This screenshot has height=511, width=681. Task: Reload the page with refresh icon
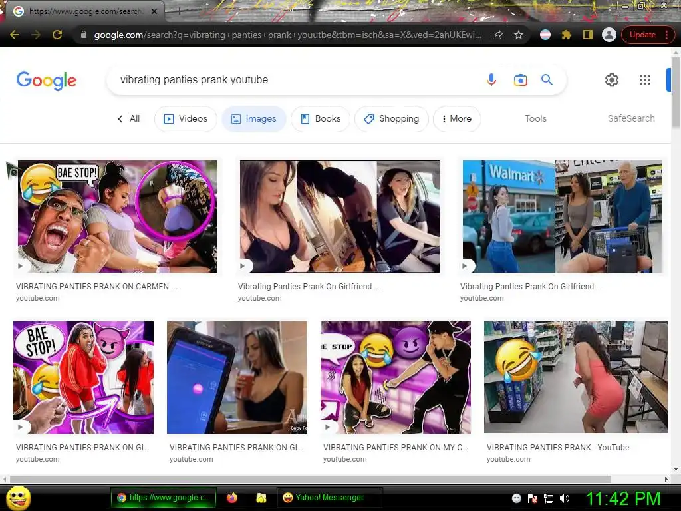[57, 35]
